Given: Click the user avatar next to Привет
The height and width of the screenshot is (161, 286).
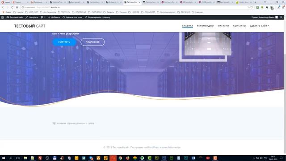Looking at the screenshot, I should click(x=277, y=17).
